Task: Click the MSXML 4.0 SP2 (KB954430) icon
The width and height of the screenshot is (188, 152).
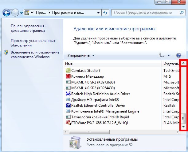Action: 68,88
